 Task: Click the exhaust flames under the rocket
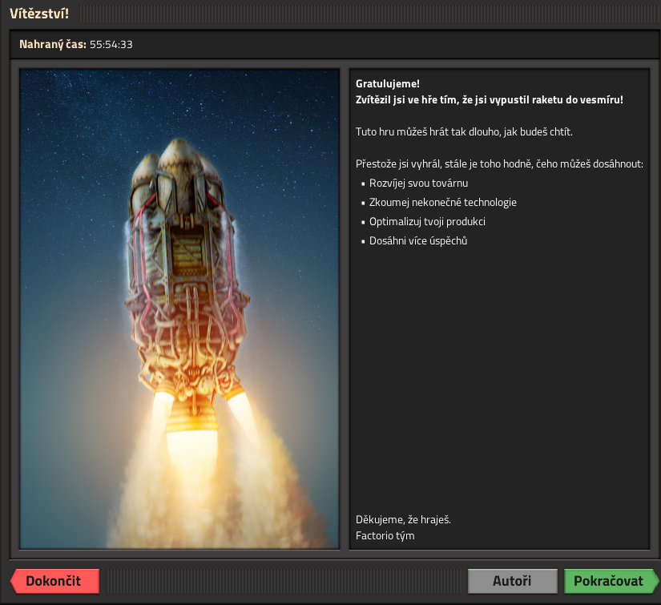[191, 433]
